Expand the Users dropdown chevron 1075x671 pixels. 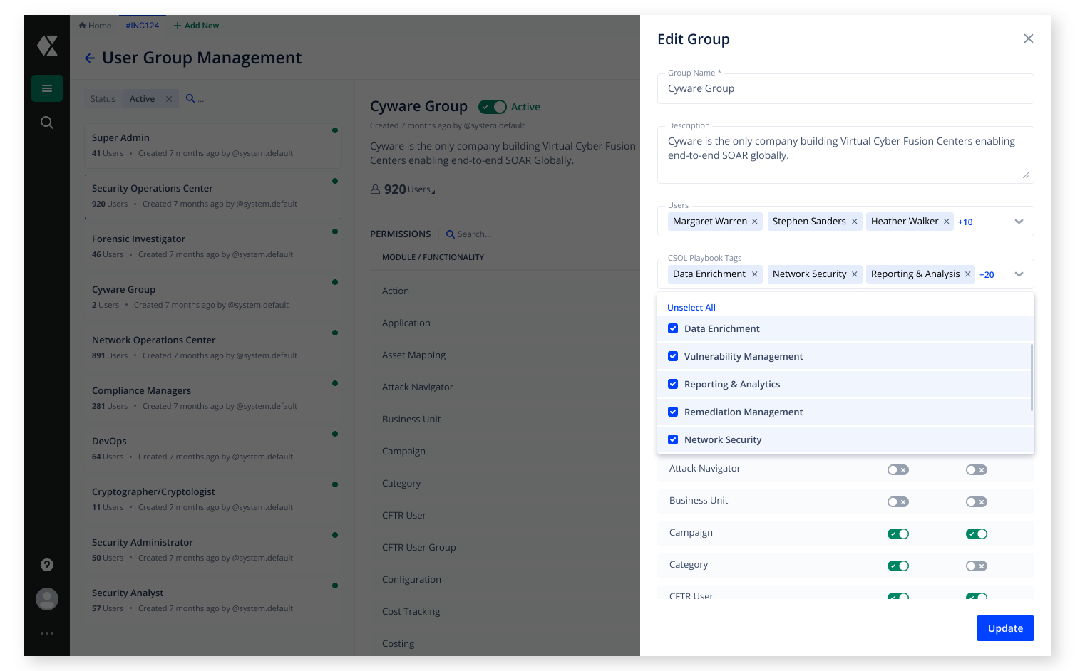click(1019, 222)
